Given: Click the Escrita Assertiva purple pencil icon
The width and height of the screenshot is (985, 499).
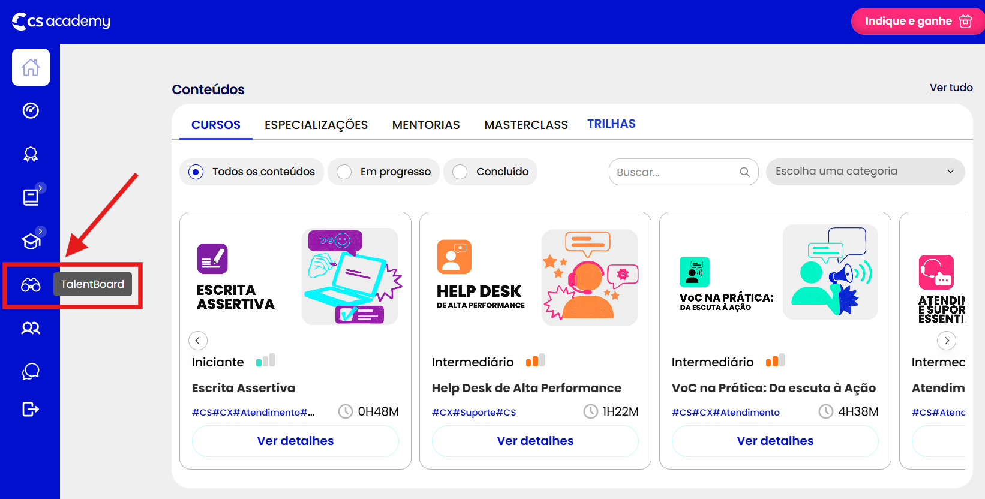Looking at the screenshot, I should 212,258.
